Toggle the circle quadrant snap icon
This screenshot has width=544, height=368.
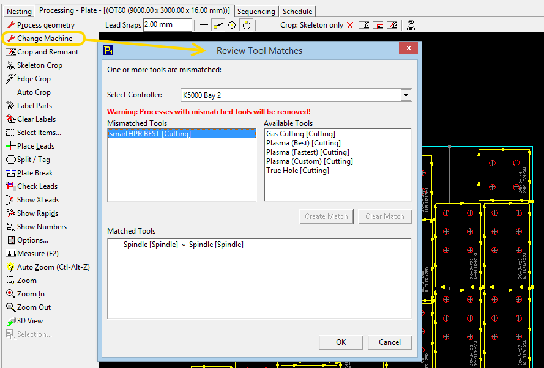pyautogui.click(x=247, y=25)
